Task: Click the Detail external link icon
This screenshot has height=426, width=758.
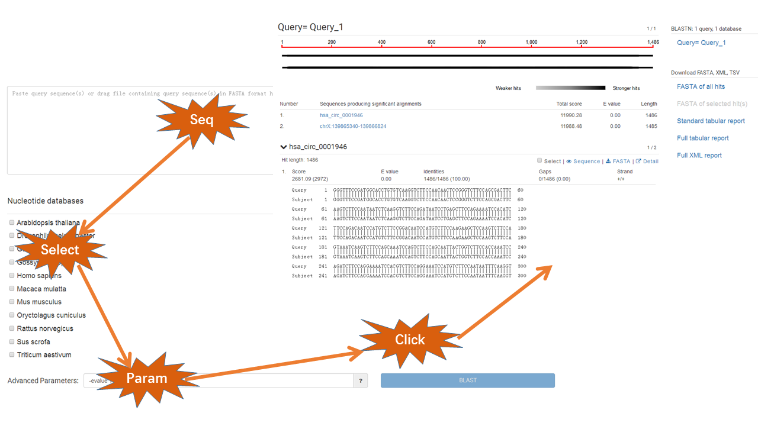Action: pos(638,162)
